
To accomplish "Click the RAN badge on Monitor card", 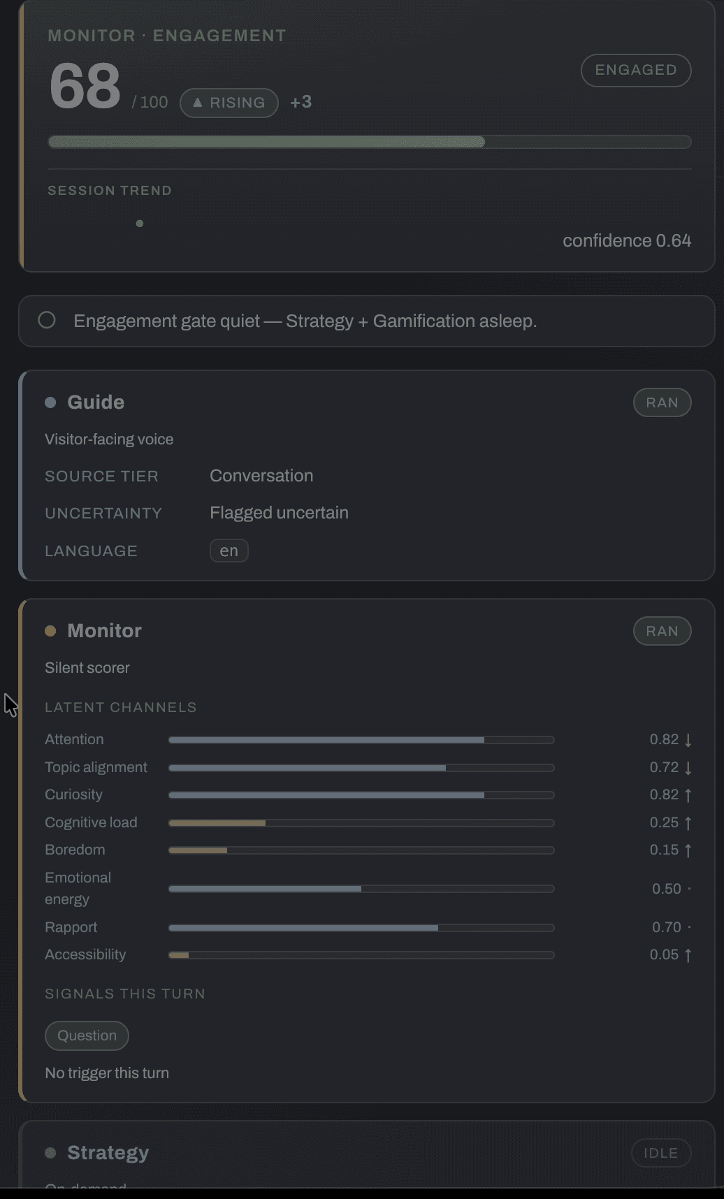I will coord(662,631).
